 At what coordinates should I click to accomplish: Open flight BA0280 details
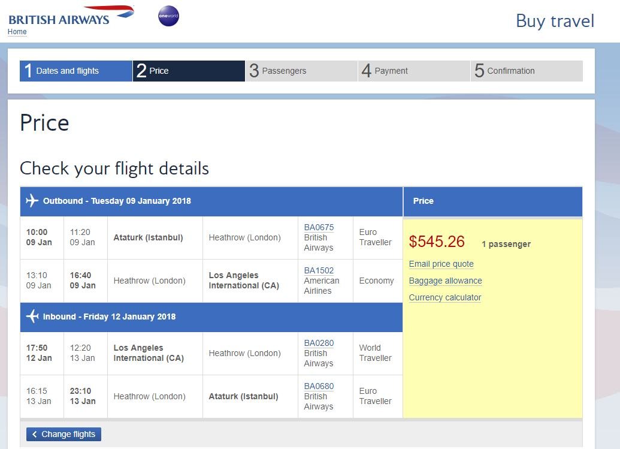(x=319, y=343)
